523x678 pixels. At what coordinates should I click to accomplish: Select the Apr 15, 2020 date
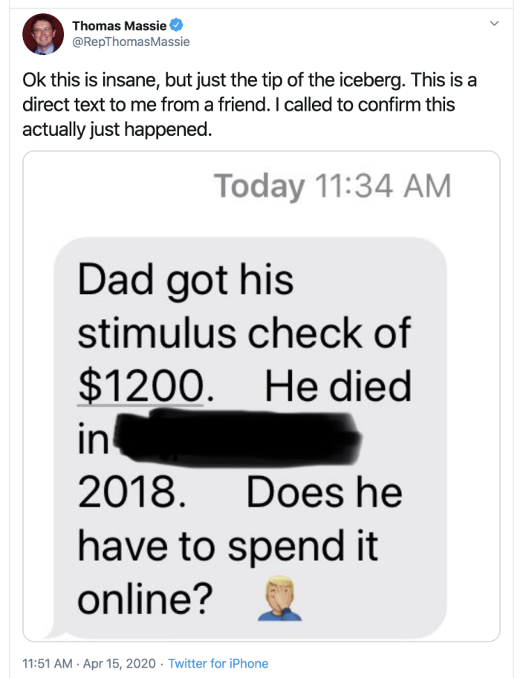(x=120, y=663)
